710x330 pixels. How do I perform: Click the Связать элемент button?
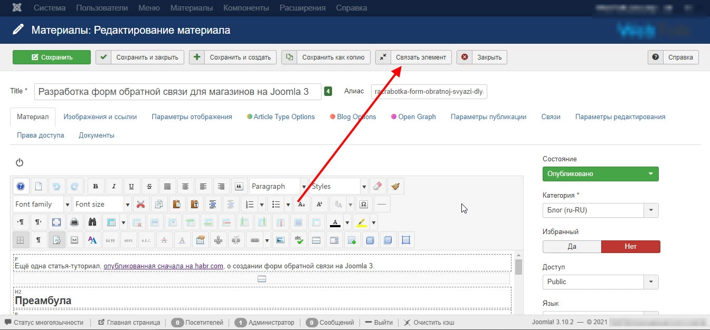coord(413,57)
